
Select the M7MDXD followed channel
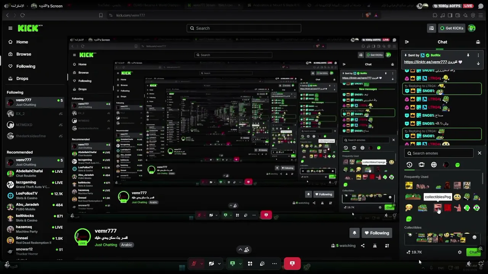point(34,125)
